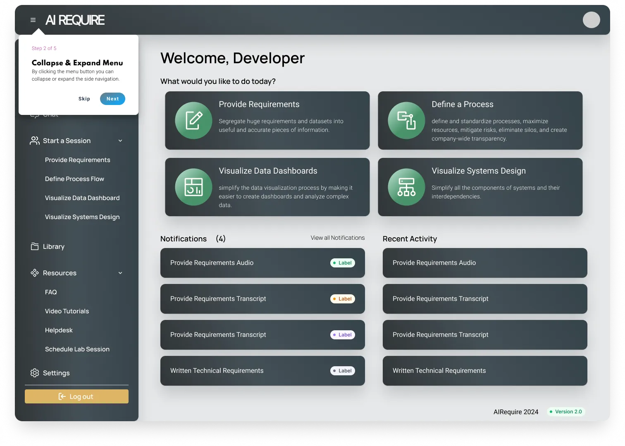Click the Log out button

(76, 396)
